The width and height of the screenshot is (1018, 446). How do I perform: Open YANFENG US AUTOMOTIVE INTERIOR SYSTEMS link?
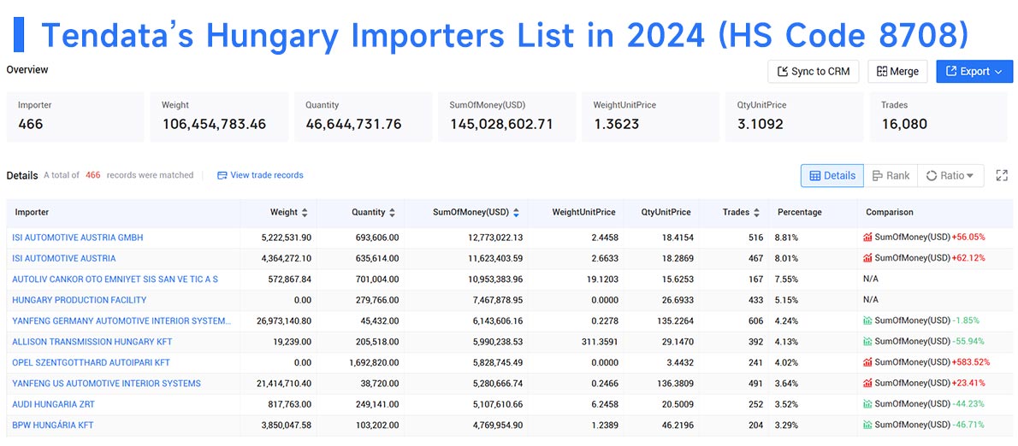click(x=106, y=383)
